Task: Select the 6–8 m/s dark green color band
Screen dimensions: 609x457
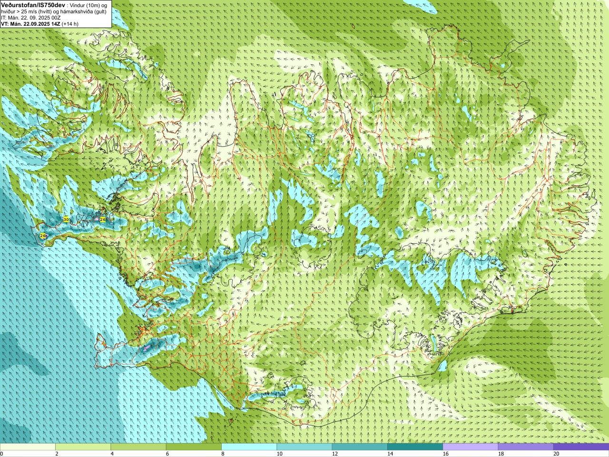Action: point(194,447)
